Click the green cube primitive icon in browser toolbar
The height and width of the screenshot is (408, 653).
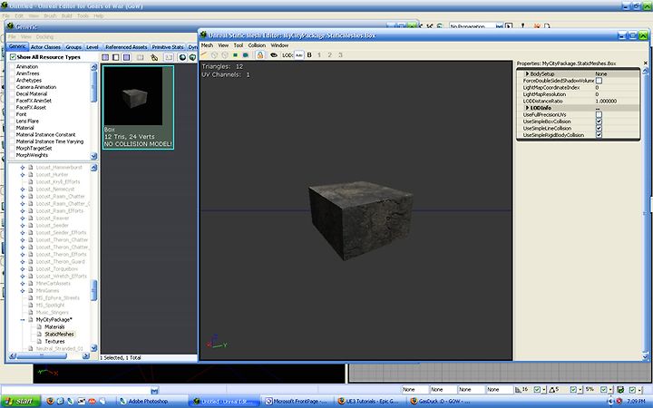(192, 57)
